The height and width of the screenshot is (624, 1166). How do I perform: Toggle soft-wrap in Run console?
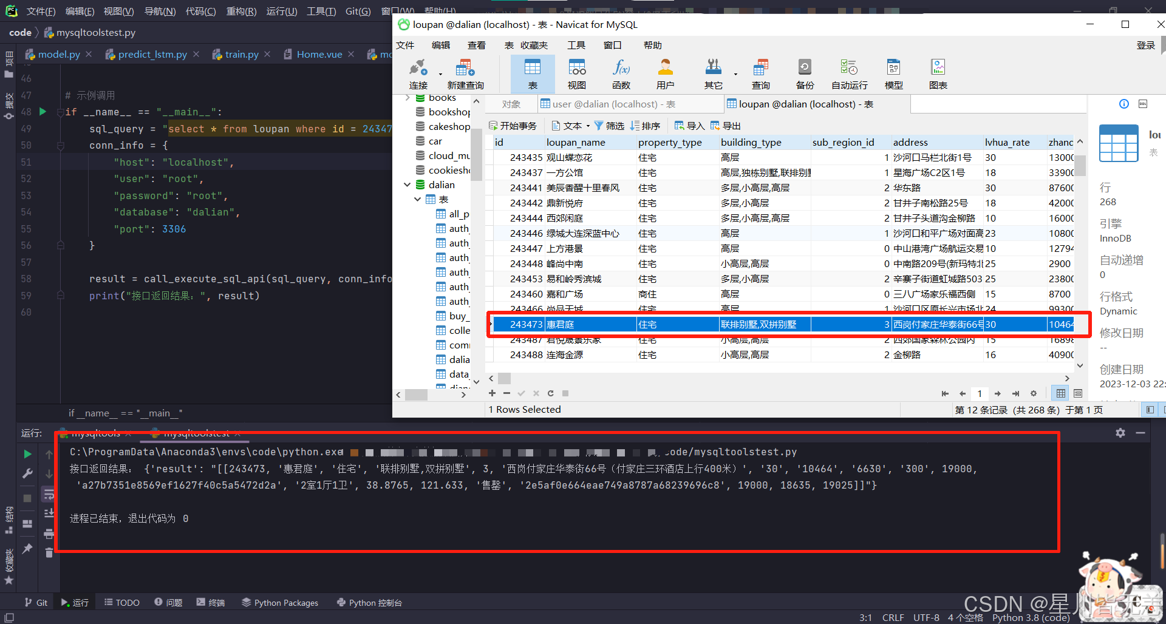[x=49, y=494]
